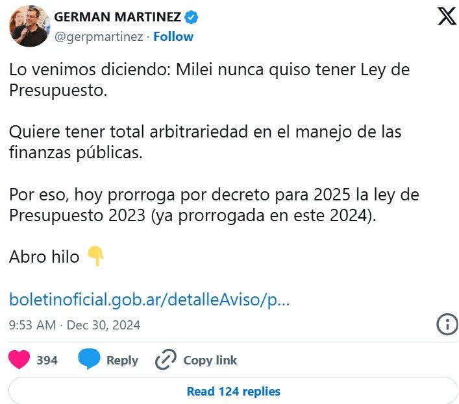Follow the @gerpmartinez account
The image size is (459, 404).
coord(173,36)
